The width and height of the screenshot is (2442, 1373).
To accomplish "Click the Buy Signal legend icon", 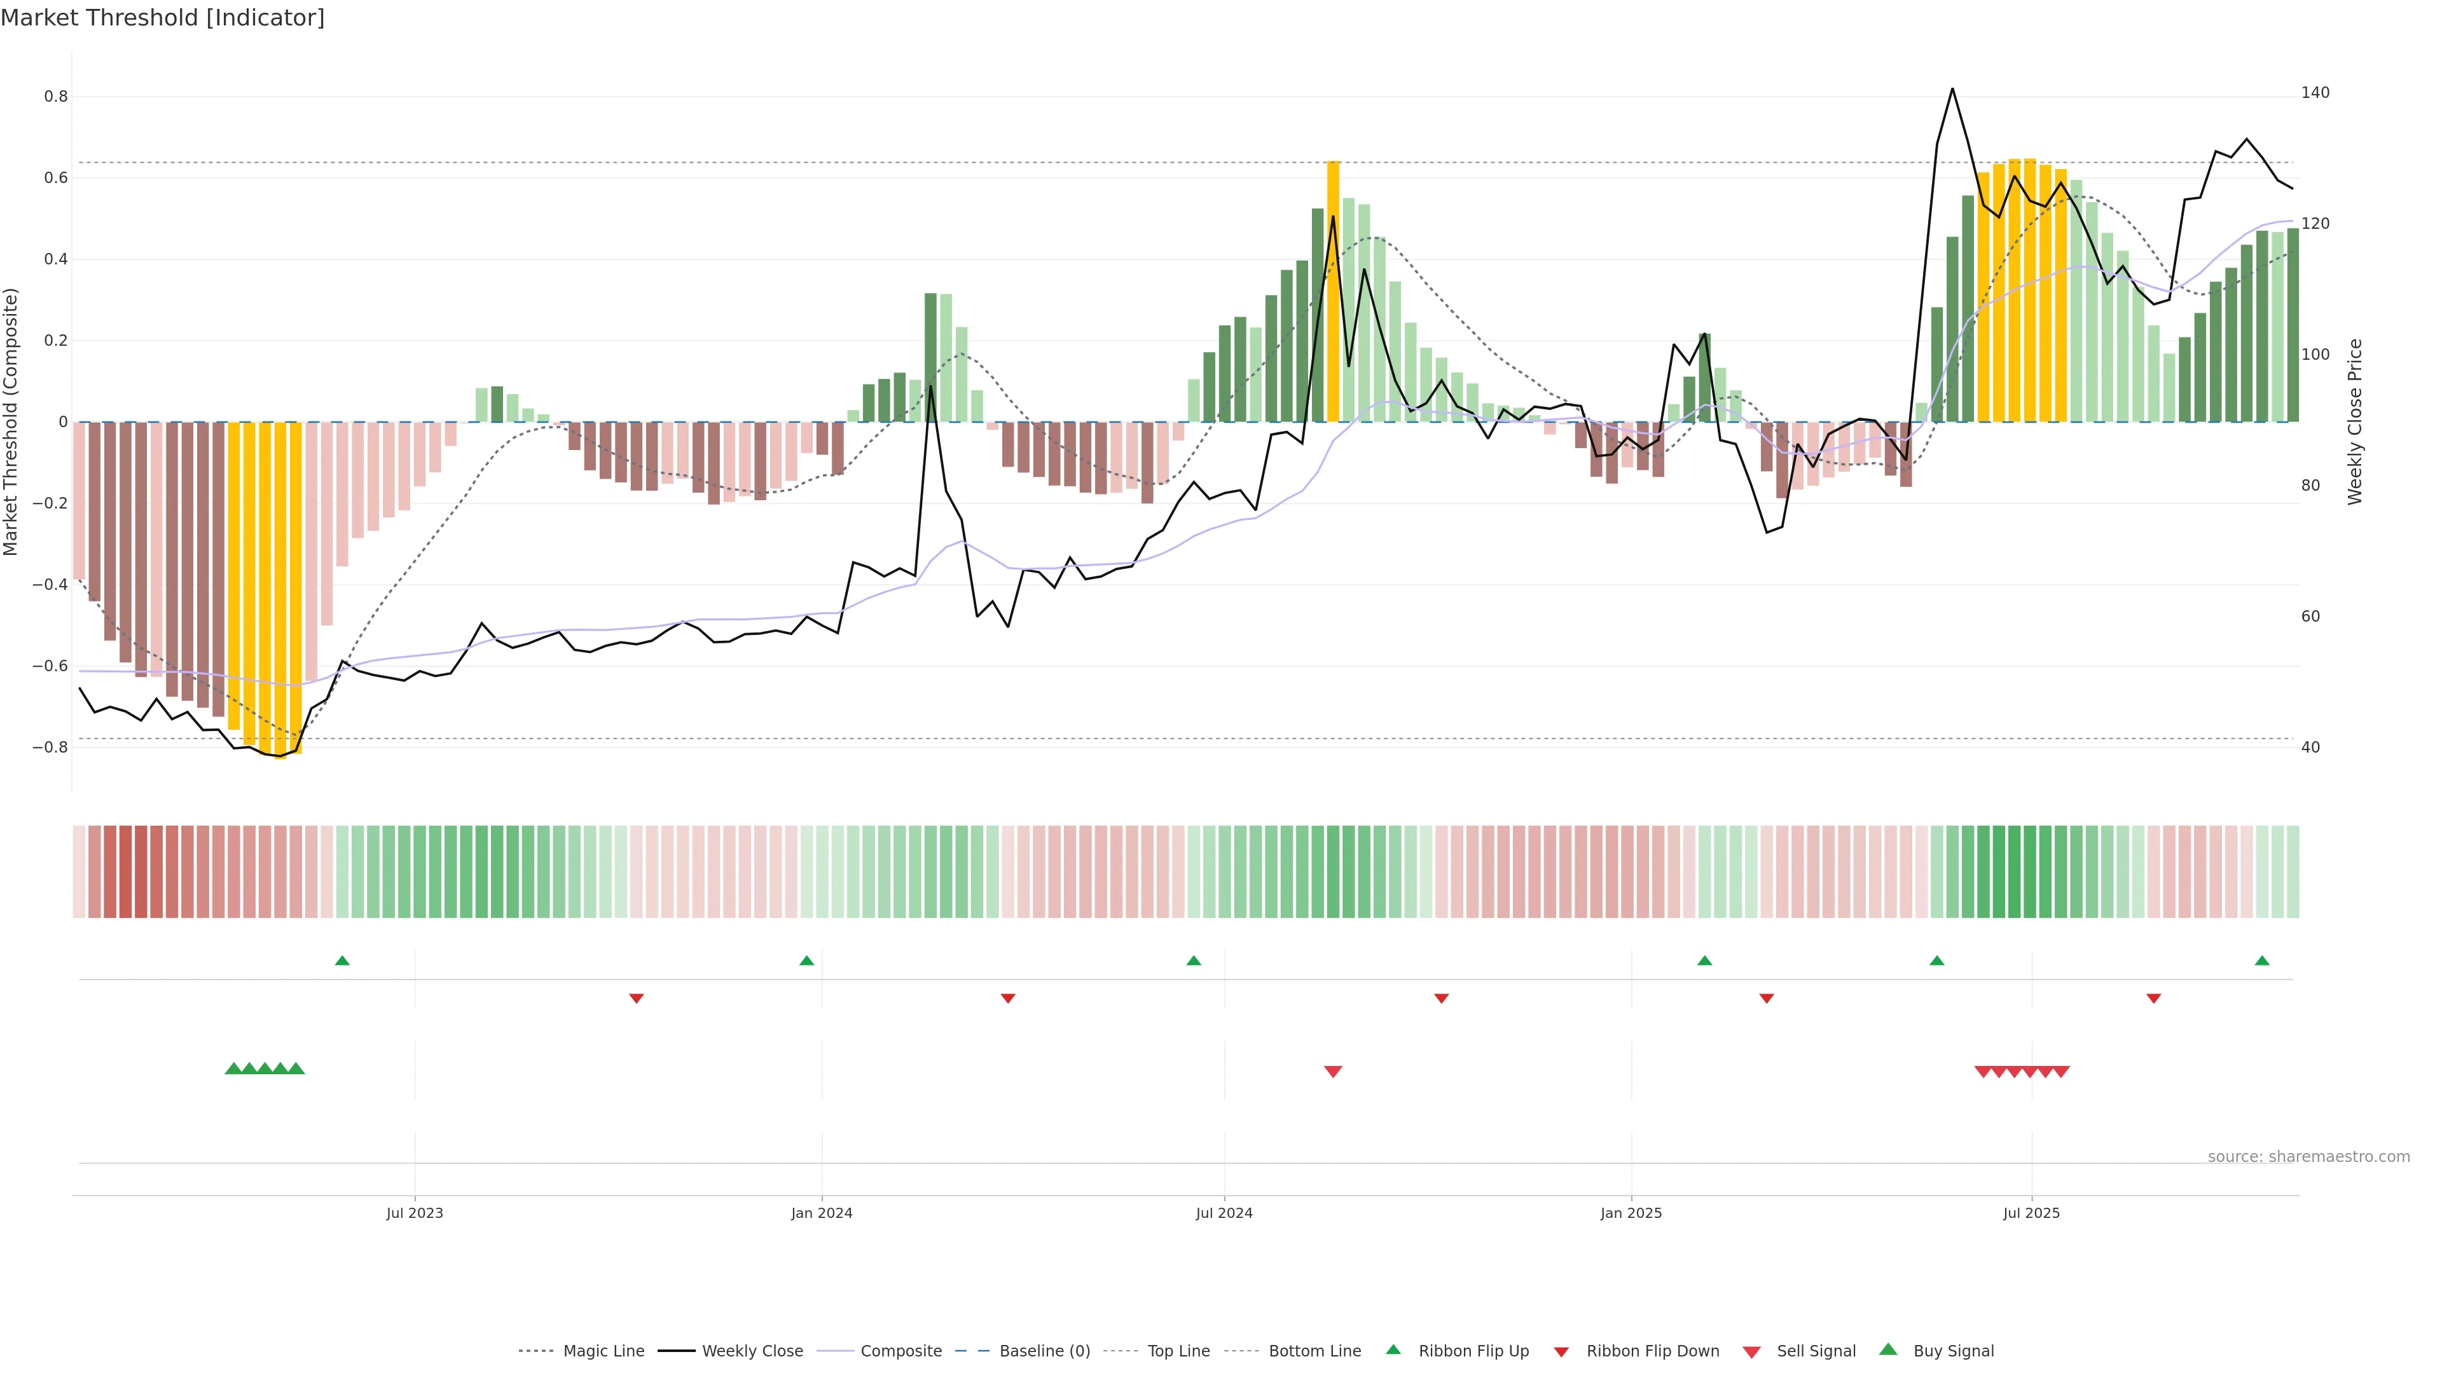I will click(x=1888, y=1349).
